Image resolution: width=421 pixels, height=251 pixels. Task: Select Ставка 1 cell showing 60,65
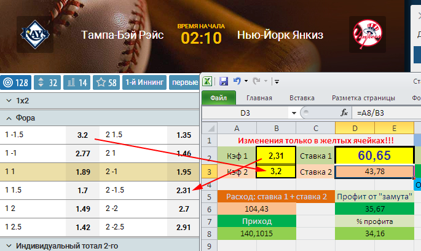tap(374, 155)
